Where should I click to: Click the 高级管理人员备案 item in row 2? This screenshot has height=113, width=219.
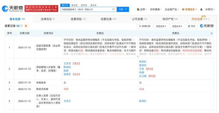click(x=48, y=69)
